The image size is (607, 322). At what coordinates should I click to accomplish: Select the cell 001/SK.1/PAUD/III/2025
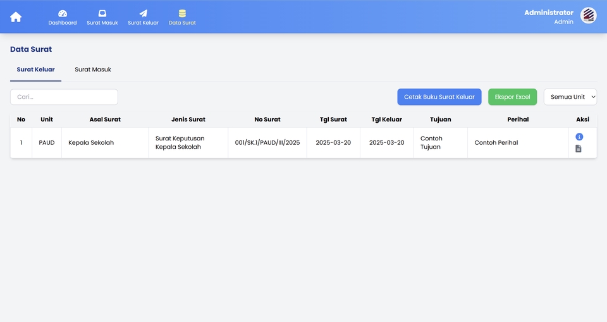point(267,142)
